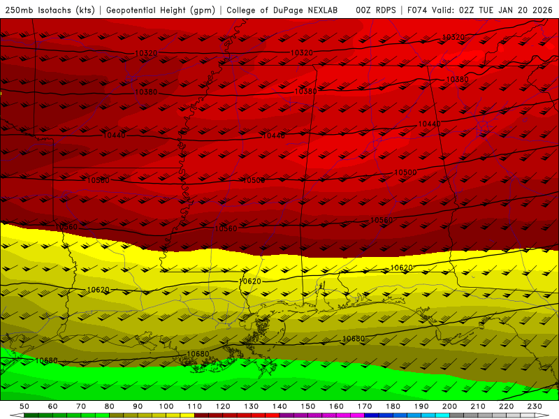Click the bright yellow swatch just before 110
The image size is (559, 419).
point(187,416)
